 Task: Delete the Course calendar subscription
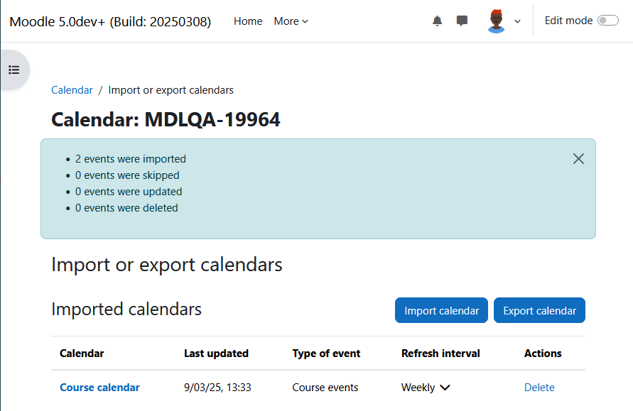(539, 387)
